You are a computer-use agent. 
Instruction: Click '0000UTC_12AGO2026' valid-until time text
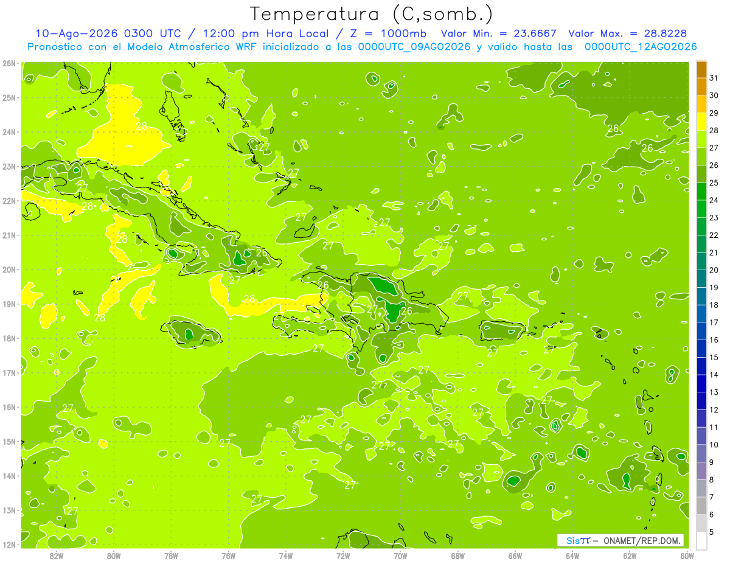pyautogui.click(x=641, y=47)
